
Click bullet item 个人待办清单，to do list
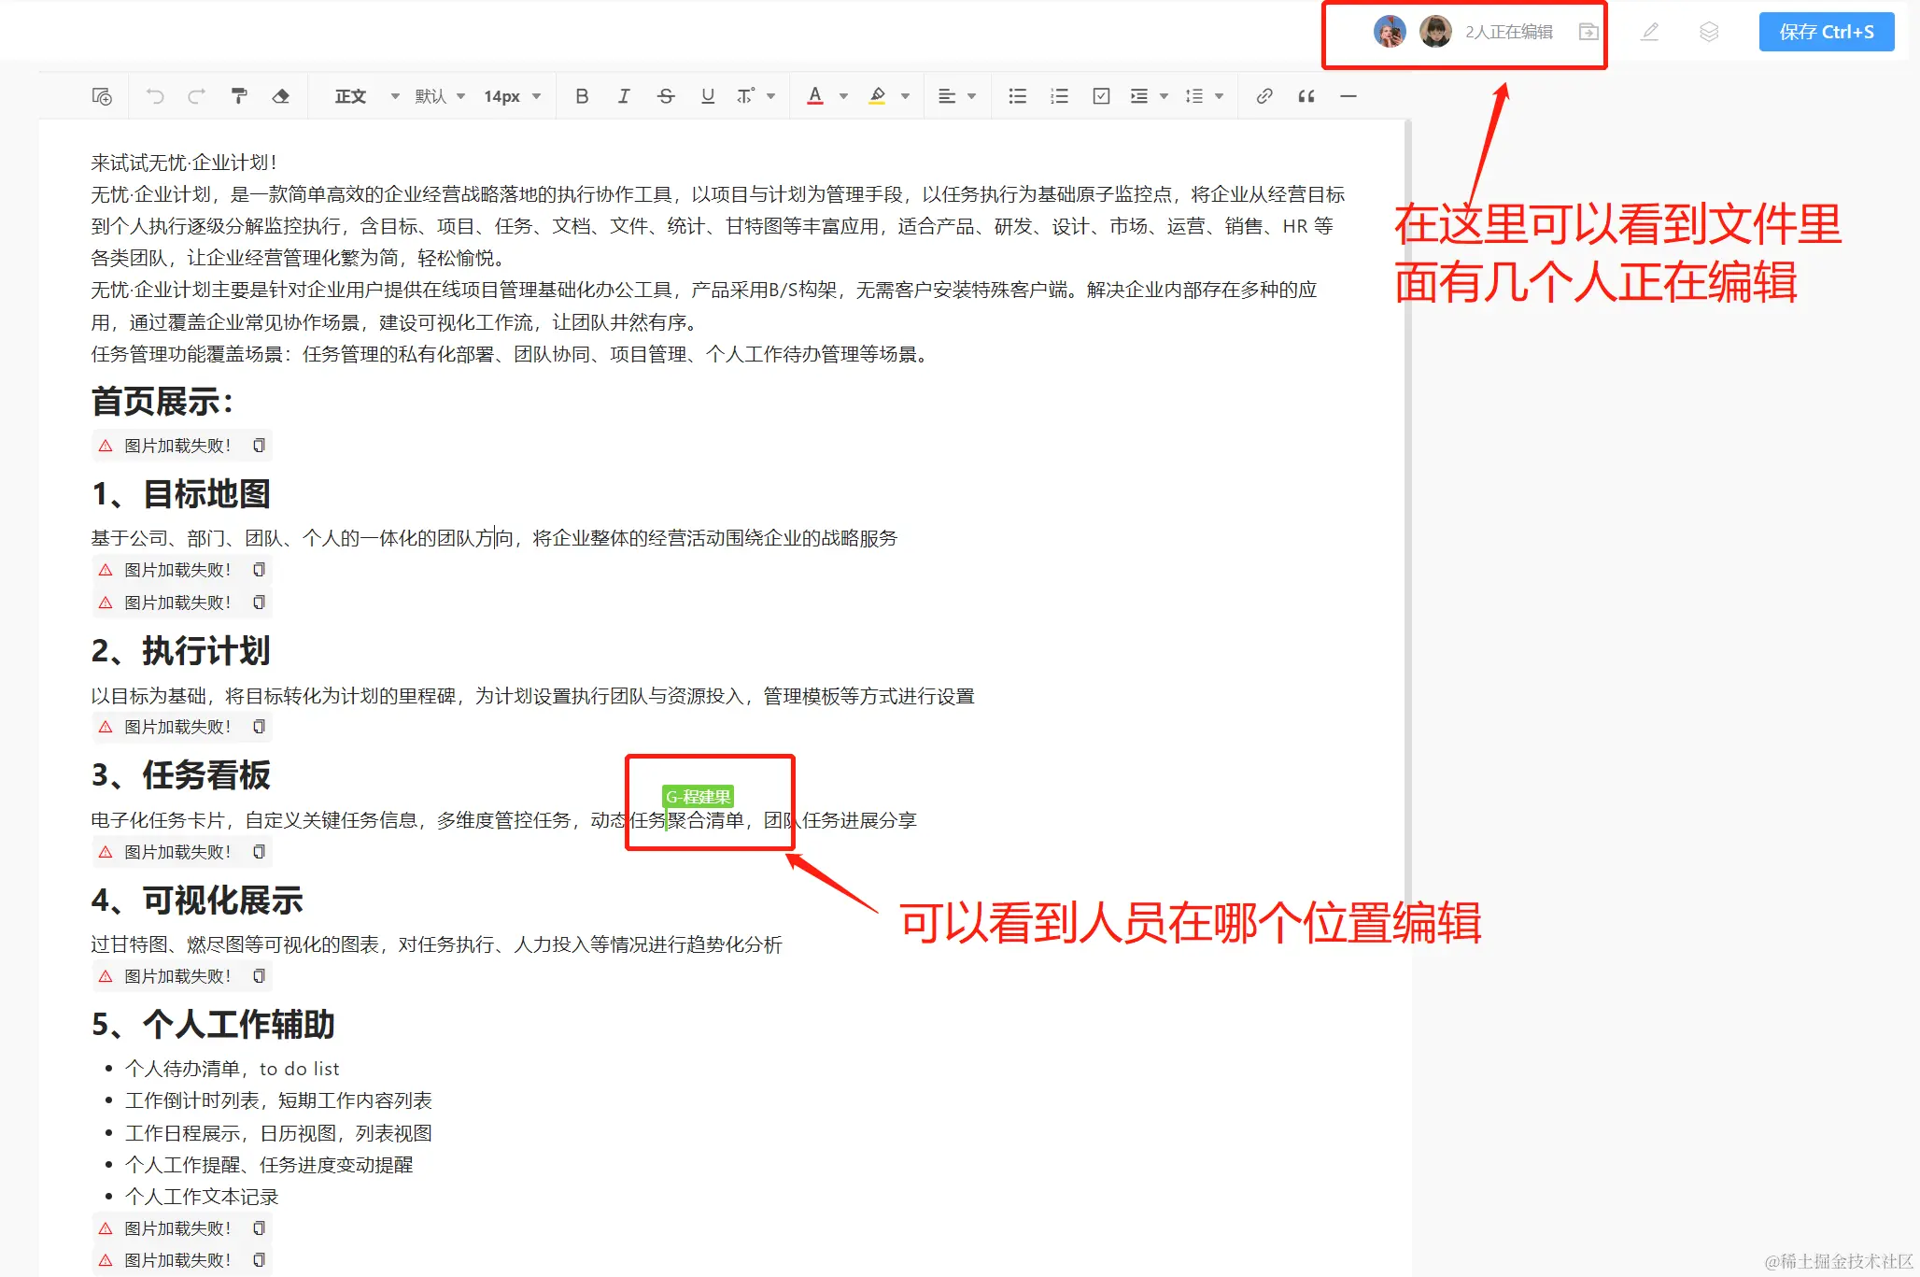pos(233,1069)
